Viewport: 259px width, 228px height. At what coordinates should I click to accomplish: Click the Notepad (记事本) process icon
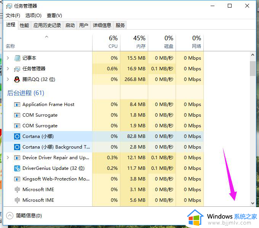(x=17, y=58)
